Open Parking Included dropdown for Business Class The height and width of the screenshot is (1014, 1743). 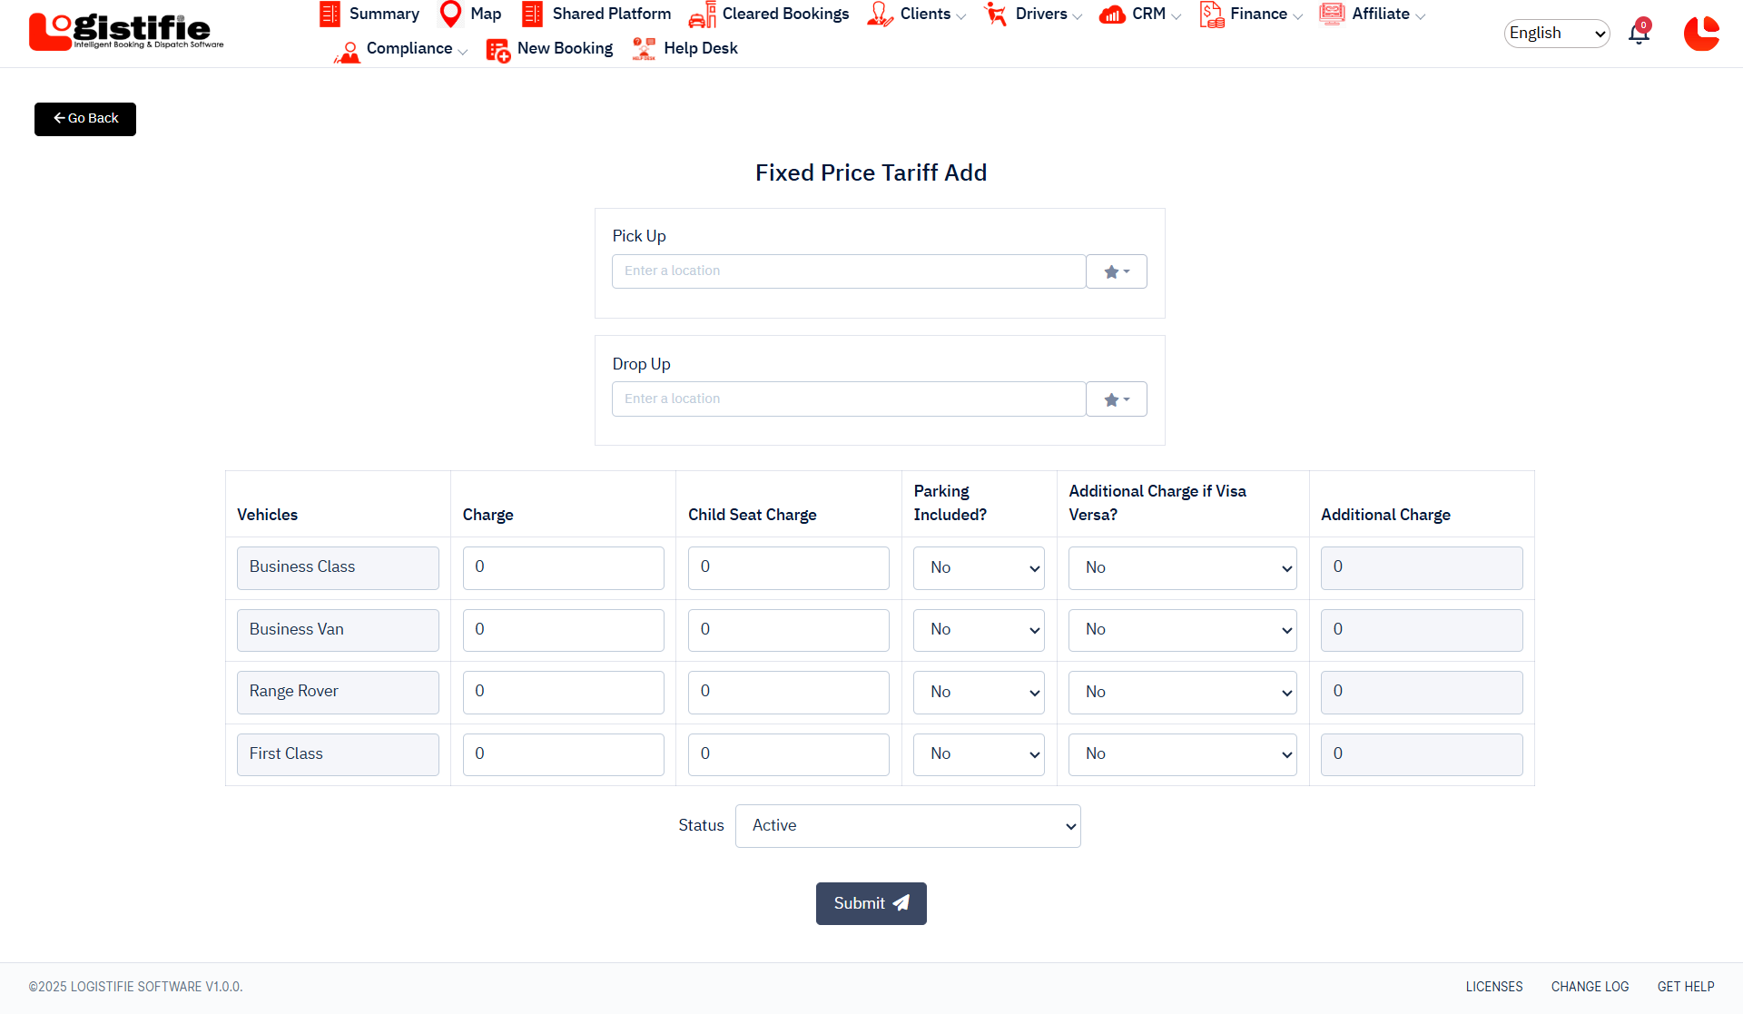pos(979,568)
